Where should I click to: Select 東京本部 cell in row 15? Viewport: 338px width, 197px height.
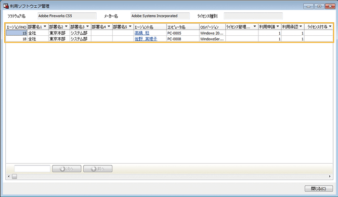pyautogui.click(x=59, y=33)
